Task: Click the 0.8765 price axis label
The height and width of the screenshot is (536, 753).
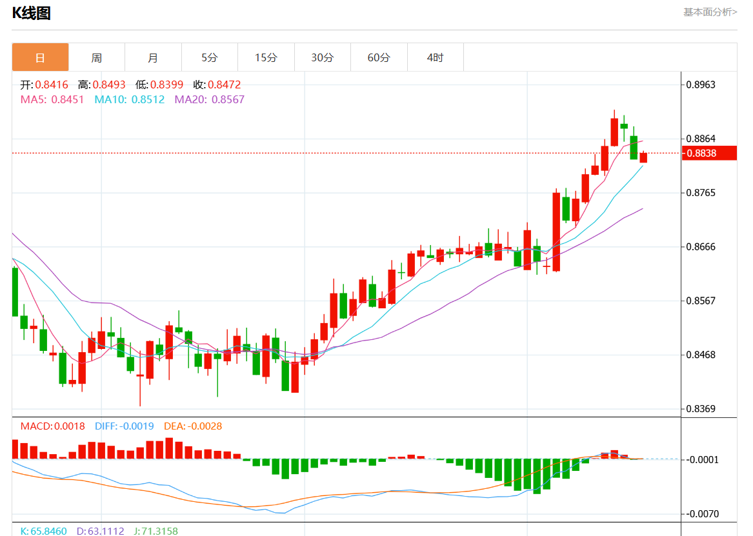Action: (x=701, y=193)
